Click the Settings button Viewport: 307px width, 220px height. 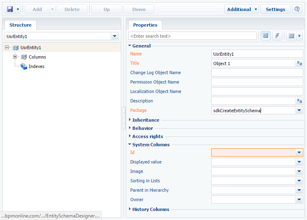click(275, 9)
